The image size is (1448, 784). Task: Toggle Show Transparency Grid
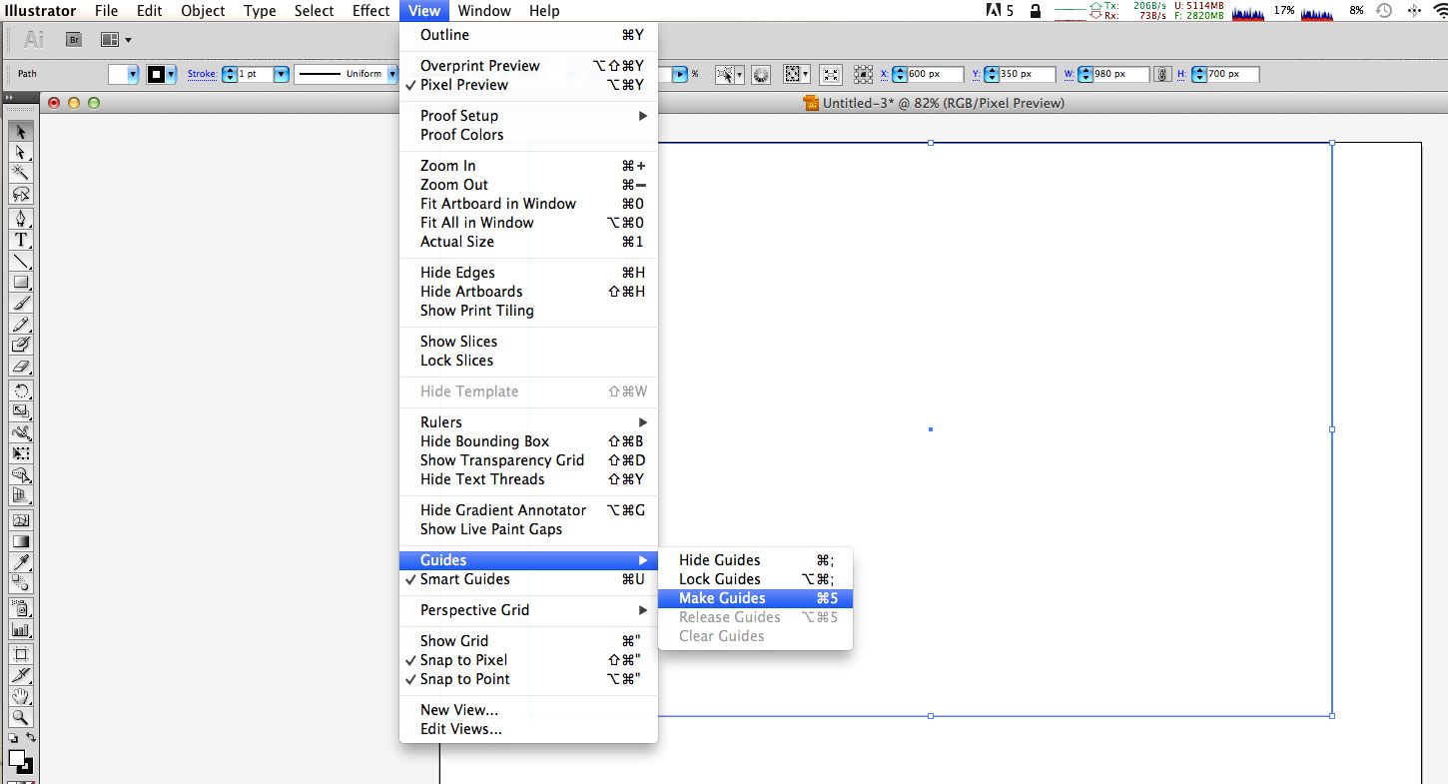pos(528,460)
